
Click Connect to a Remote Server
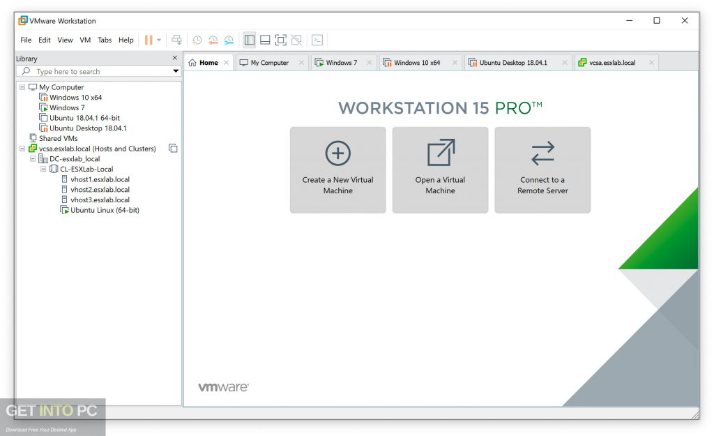click(x=542, y=170)
